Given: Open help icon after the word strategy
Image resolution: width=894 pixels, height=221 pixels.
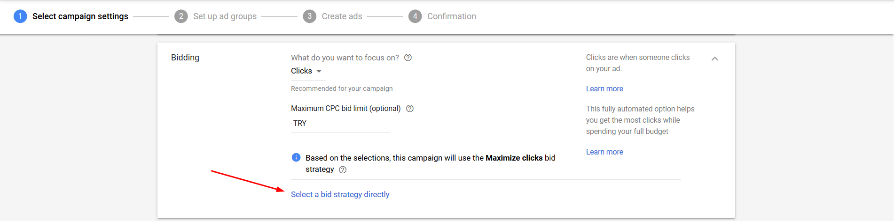Looking at the screenshot, I should (x=343, y=169).
